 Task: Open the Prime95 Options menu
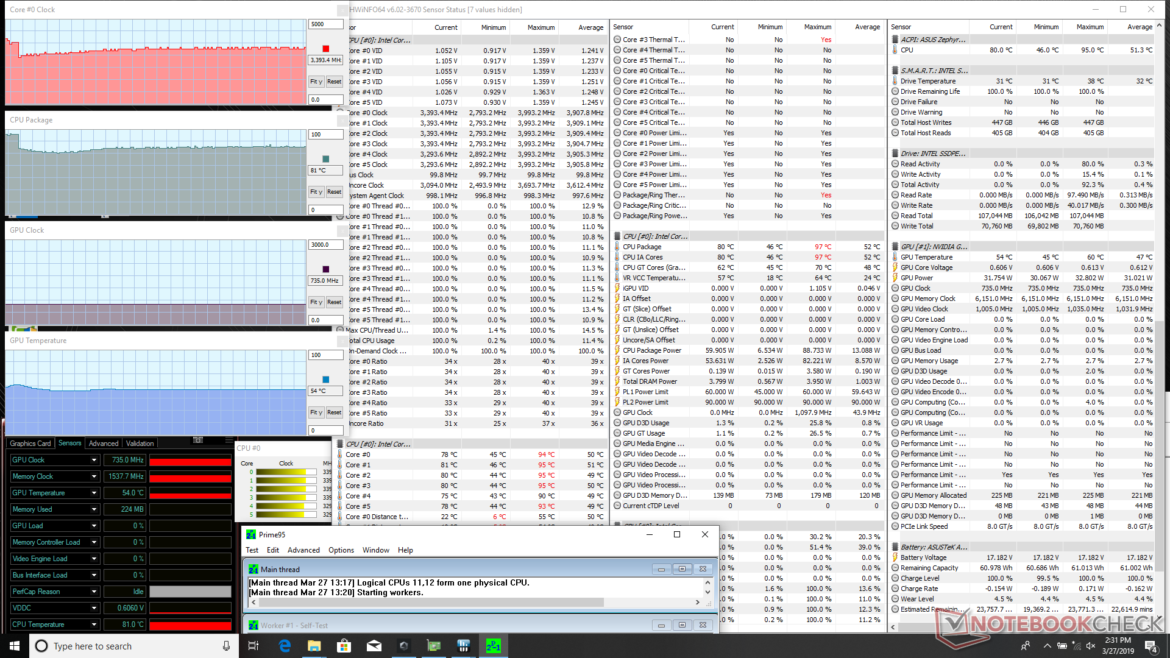pos(341,550)
